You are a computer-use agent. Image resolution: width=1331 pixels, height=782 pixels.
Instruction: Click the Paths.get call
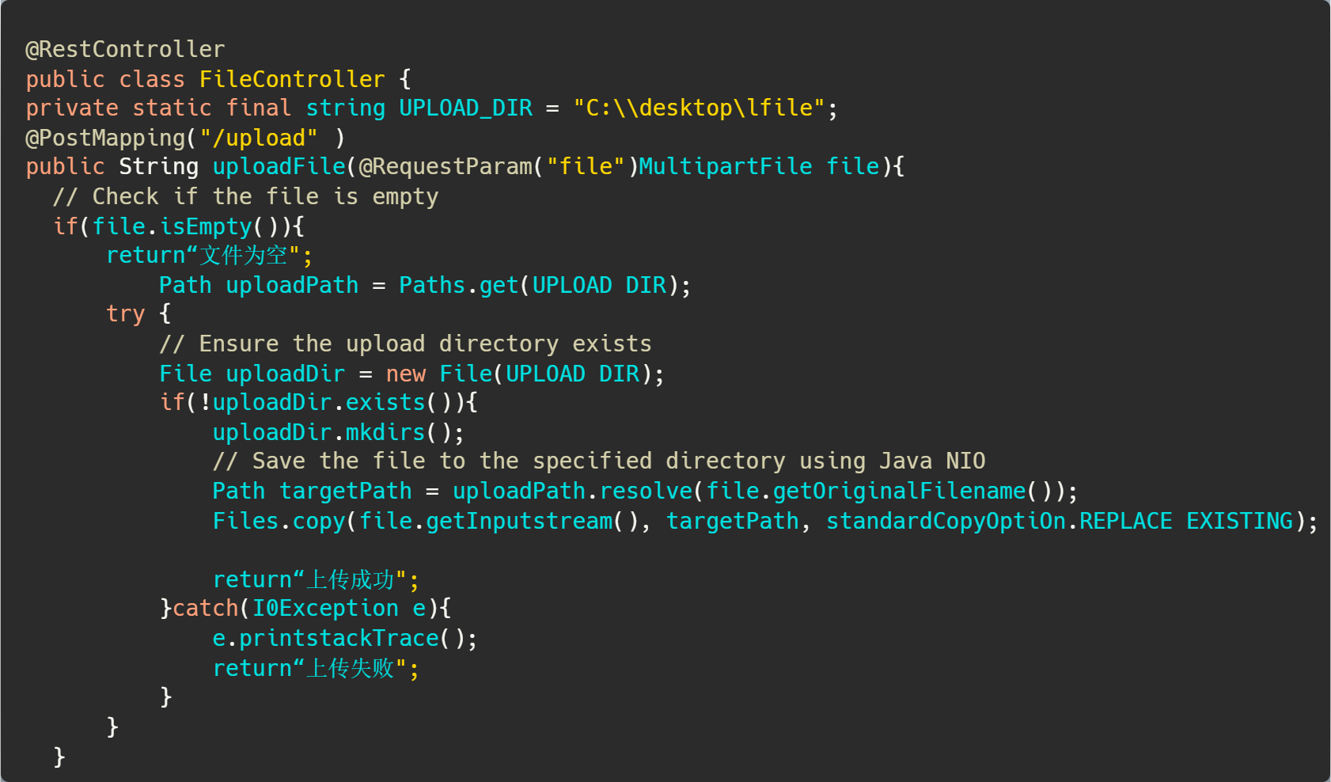[458, 285]
